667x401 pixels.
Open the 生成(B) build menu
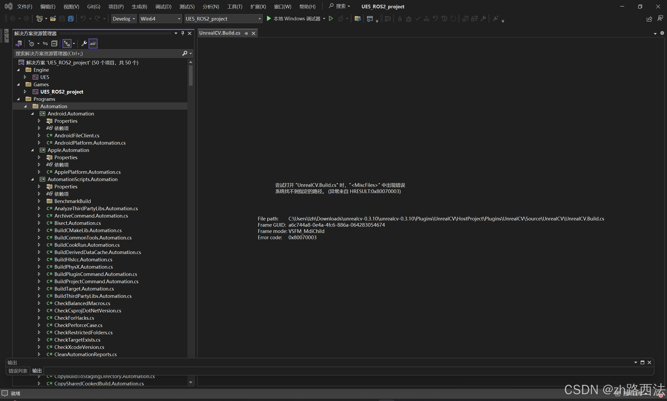tap(139, 7)
